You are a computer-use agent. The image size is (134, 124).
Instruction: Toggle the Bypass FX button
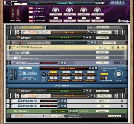(x=31, y=12)
